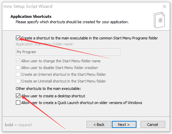Click the wizard script page icon
The image size is (172, 134).
point(159,20)
